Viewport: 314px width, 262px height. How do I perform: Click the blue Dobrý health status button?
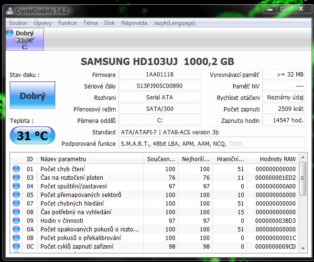(x=32, y=96)
